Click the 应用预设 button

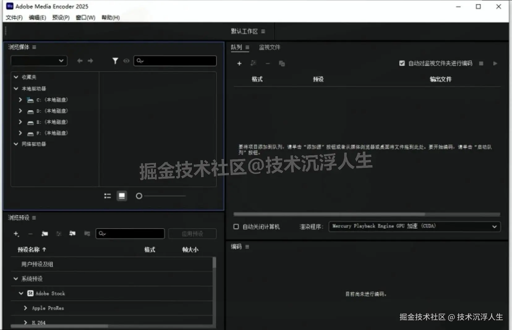[x=192, y=234]
